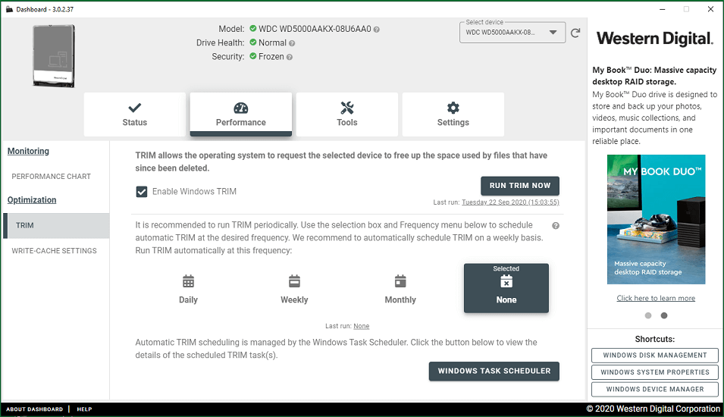
Task: Go to the Settings tab
Action: [x=453, y=114]
